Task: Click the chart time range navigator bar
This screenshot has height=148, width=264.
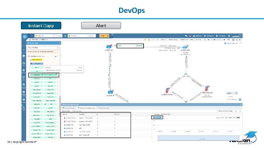Action: pyautogui.click(x=198, y=138)
